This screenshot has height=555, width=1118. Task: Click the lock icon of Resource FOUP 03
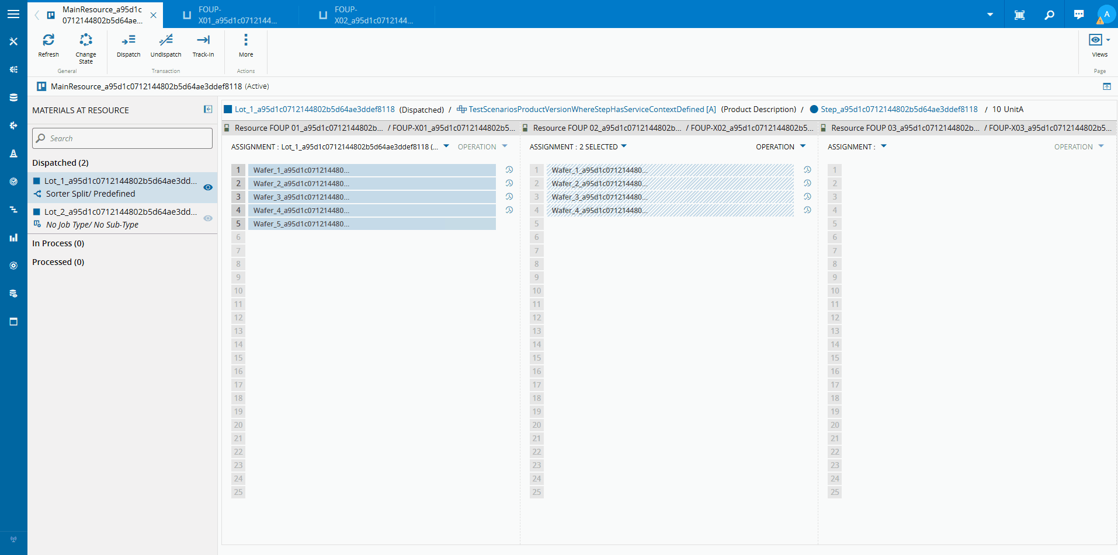(x=824, y=128)
